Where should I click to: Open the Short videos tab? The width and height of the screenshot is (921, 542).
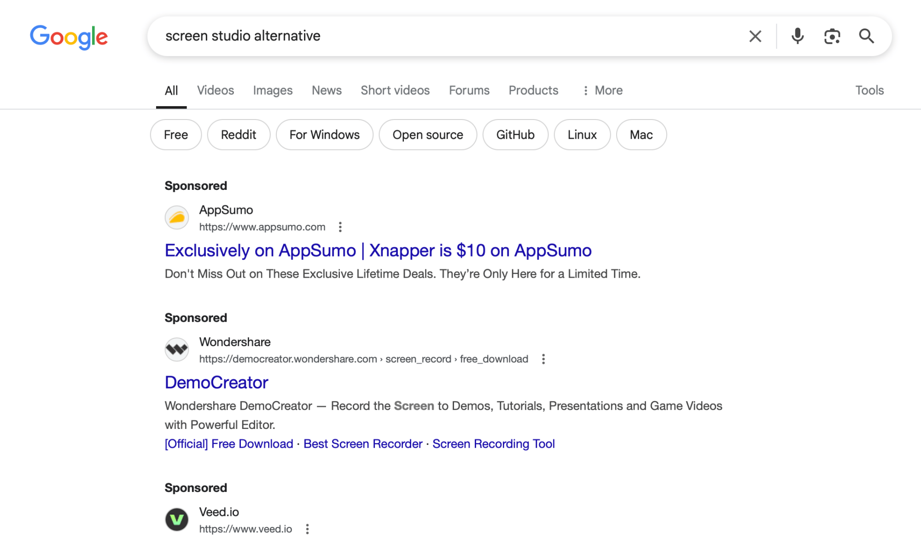tap(395, 91)
